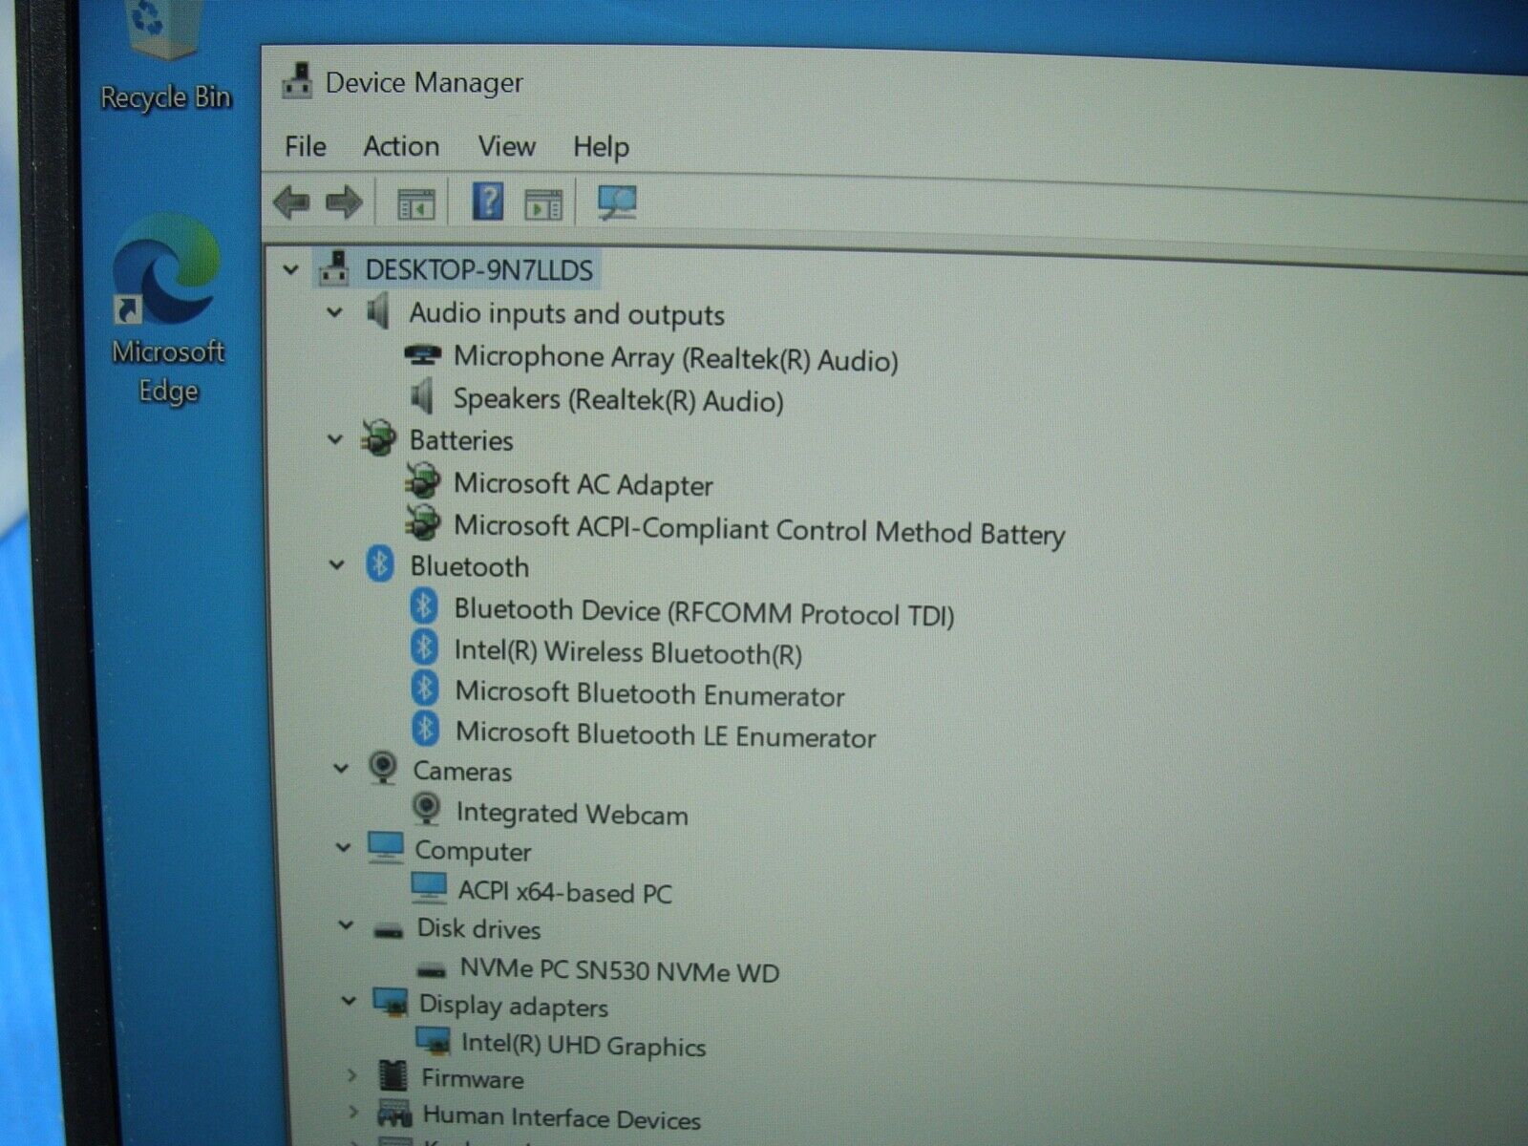Image resolution: width=1528 pixels, height=1146 pixels.
Task: Collapse the DESKTOP-9N7LLDS root node
Action: (x=291, y=270)
